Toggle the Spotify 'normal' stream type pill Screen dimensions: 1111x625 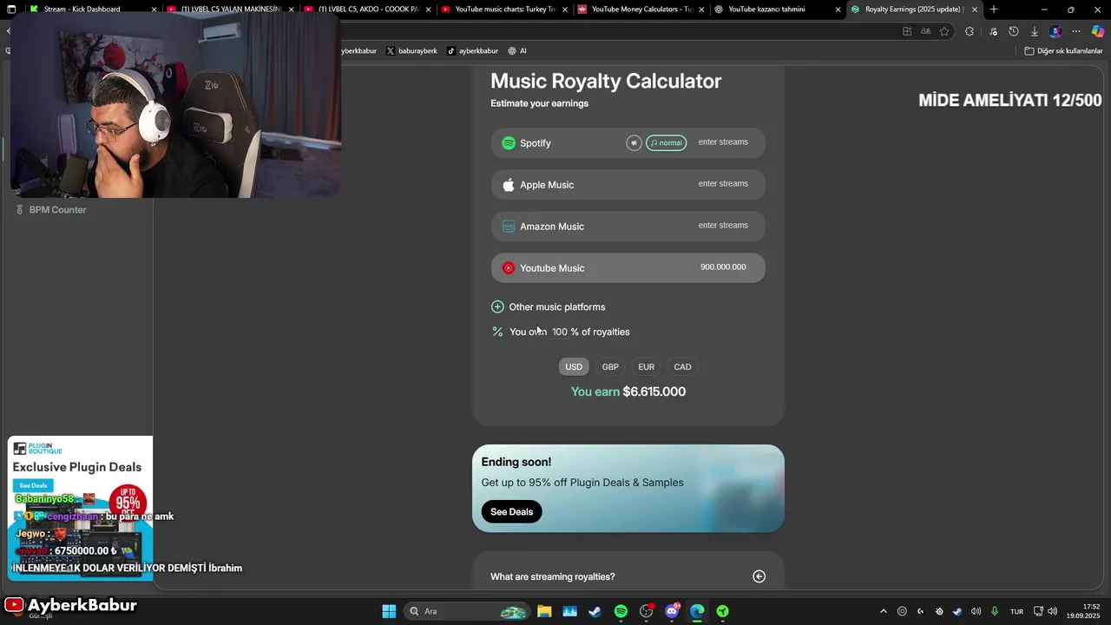(667, 143)
